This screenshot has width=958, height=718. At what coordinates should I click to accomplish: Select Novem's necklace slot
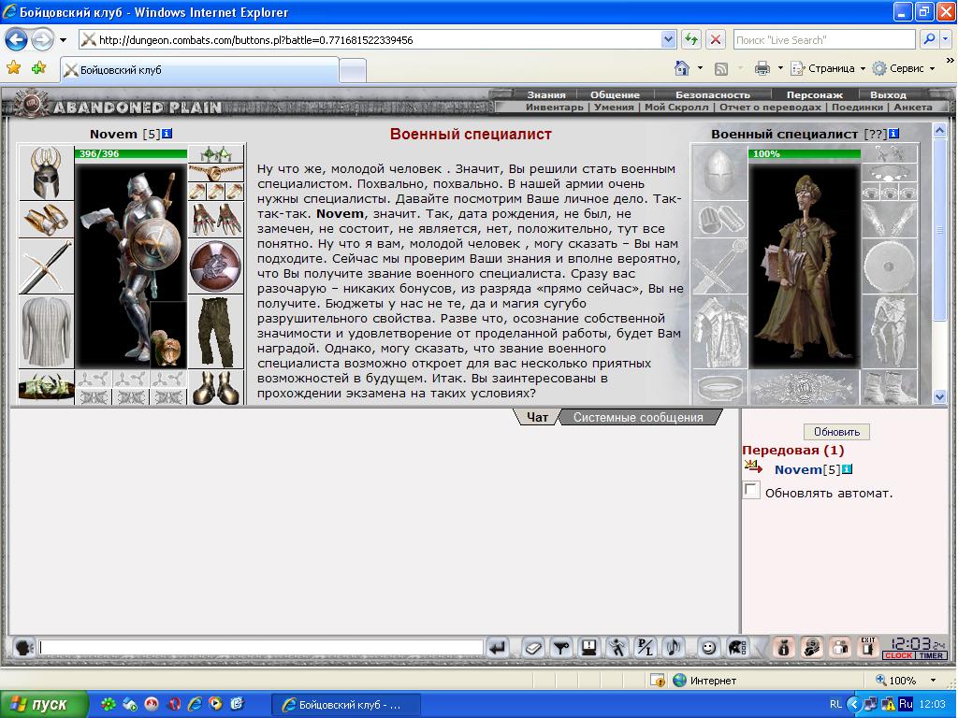click(x=216, y=173)
